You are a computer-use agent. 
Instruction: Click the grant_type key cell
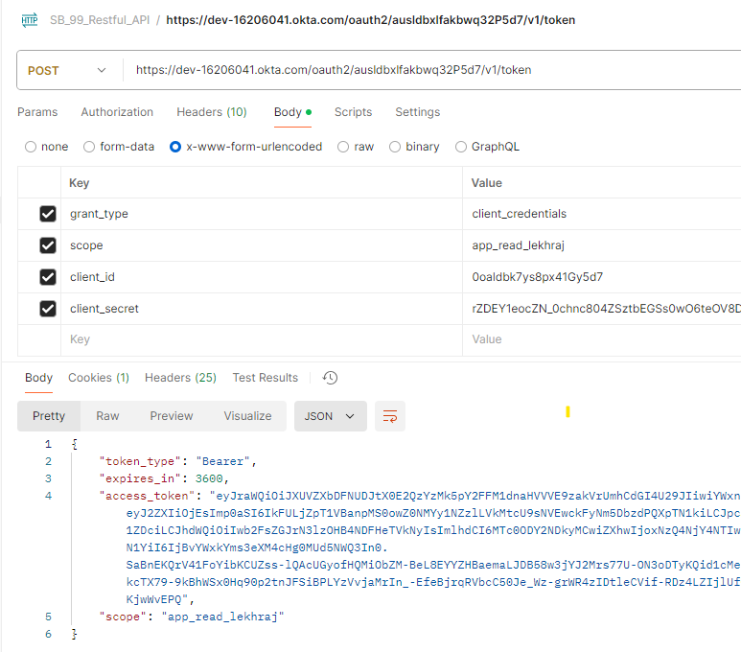pos(262,214)
